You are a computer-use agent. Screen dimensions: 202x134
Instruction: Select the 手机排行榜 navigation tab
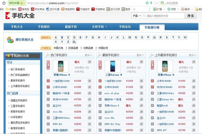pyautogui.click(x=152, y=27)
